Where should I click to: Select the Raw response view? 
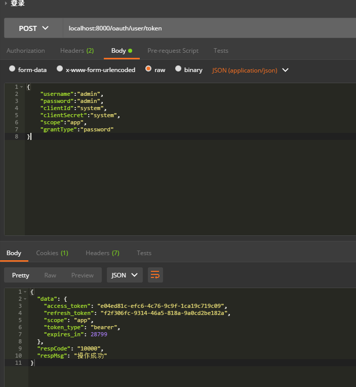50,275
